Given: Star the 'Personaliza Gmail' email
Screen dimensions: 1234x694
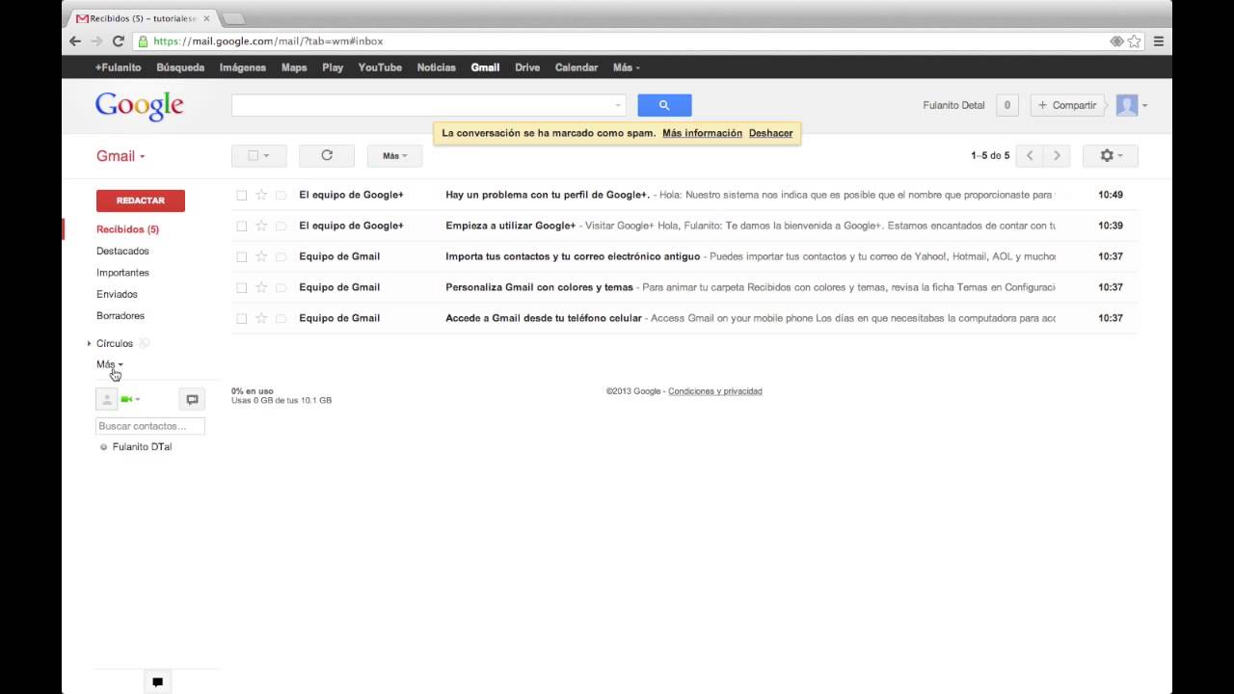Looking at the screenshot, I should coord(261,287).
